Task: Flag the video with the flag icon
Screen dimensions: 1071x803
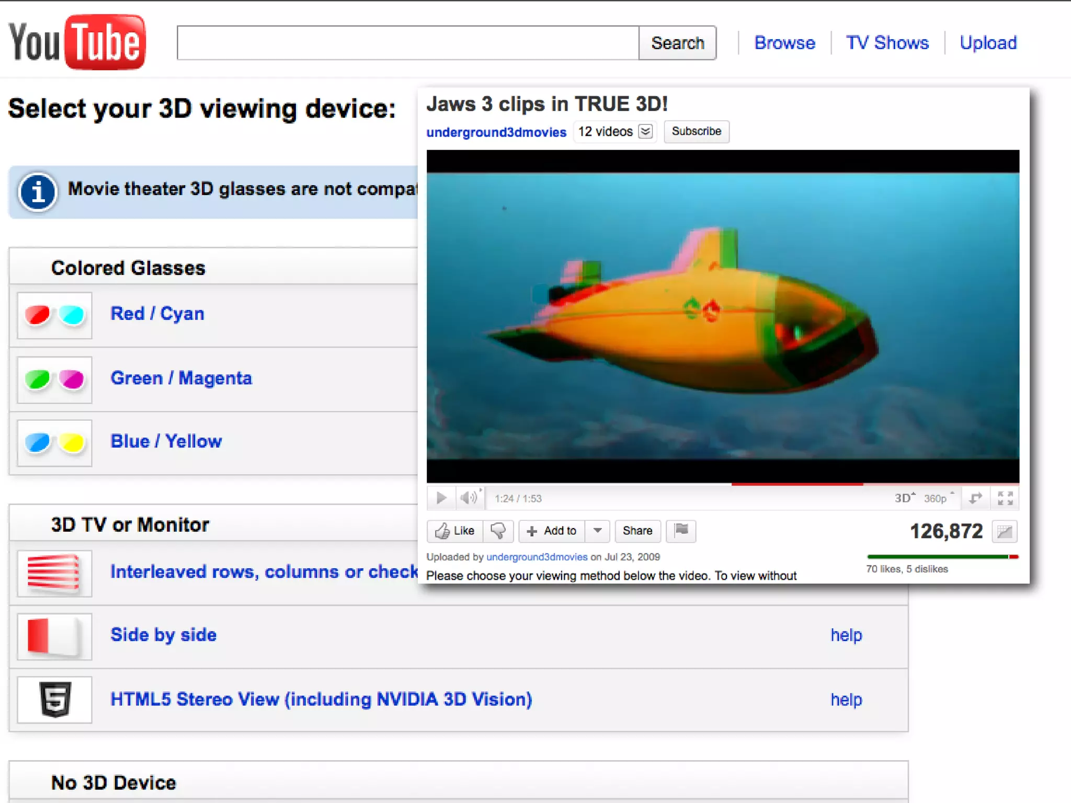Action: (681, 531)
